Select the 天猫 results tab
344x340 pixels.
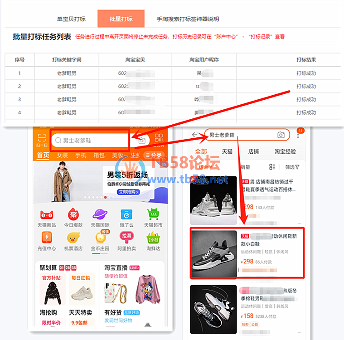coord(227,151)
